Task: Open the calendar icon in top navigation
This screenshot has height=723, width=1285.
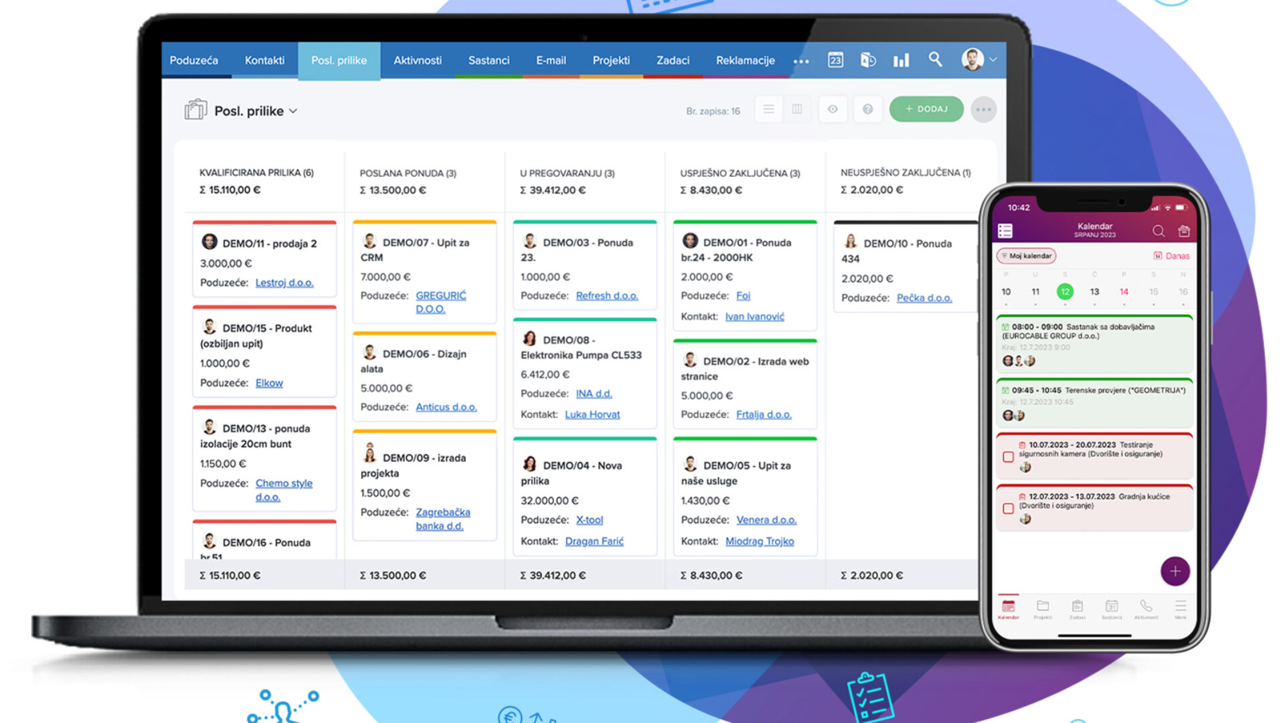Action: pyautogui.click(x=835, y=60)
